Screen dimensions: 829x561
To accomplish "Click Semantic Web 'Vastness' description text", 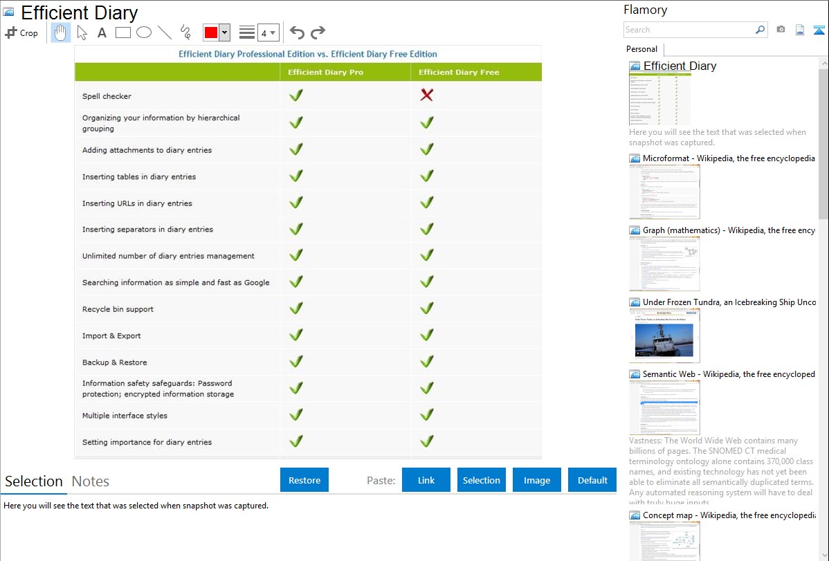I will (x=721, y=470).
